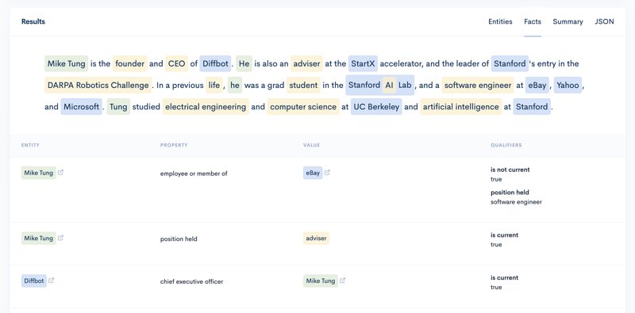Click the Mike Tung value chip in CEO row
This screenshot has height=313, width=635.
(x=321, y=281)
